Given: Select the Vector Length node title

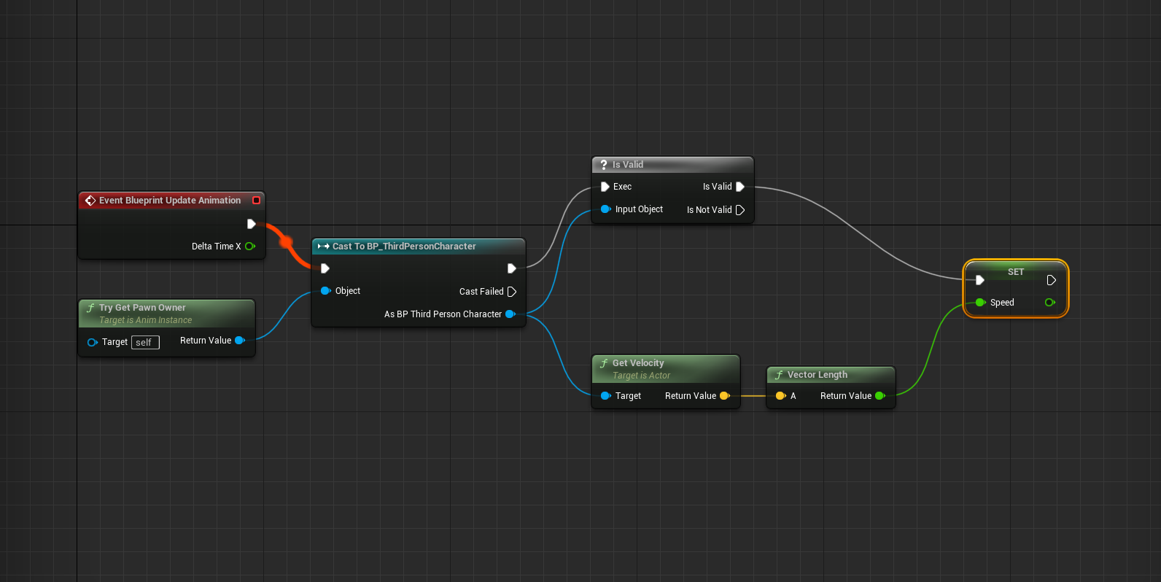Looking at the screenshot, I should 818,375.
